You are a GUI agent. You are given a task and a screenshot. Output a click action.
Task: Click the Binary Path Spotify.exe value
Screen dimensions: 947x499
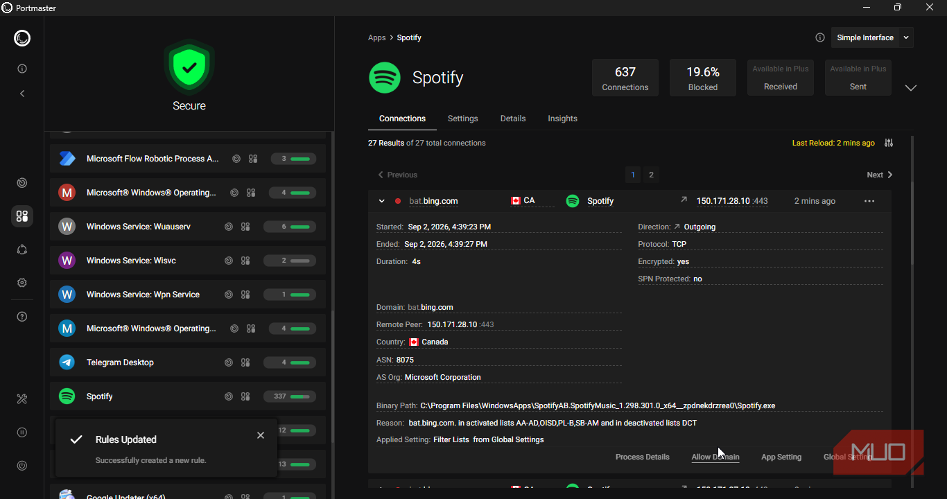598,405
